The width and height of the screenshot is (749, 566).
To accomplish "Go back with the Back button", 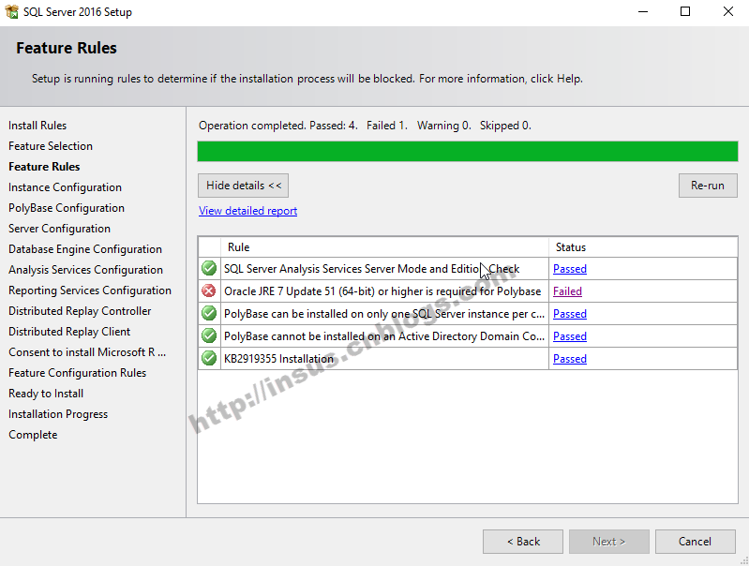I will click(523, 541).
